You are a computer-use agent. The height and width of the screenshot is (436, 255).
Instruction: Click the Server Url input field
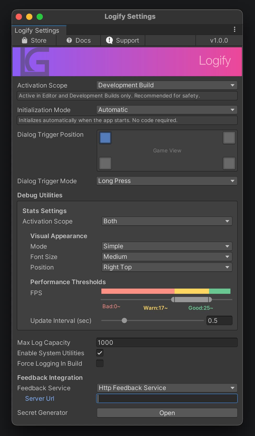(167, 398)
